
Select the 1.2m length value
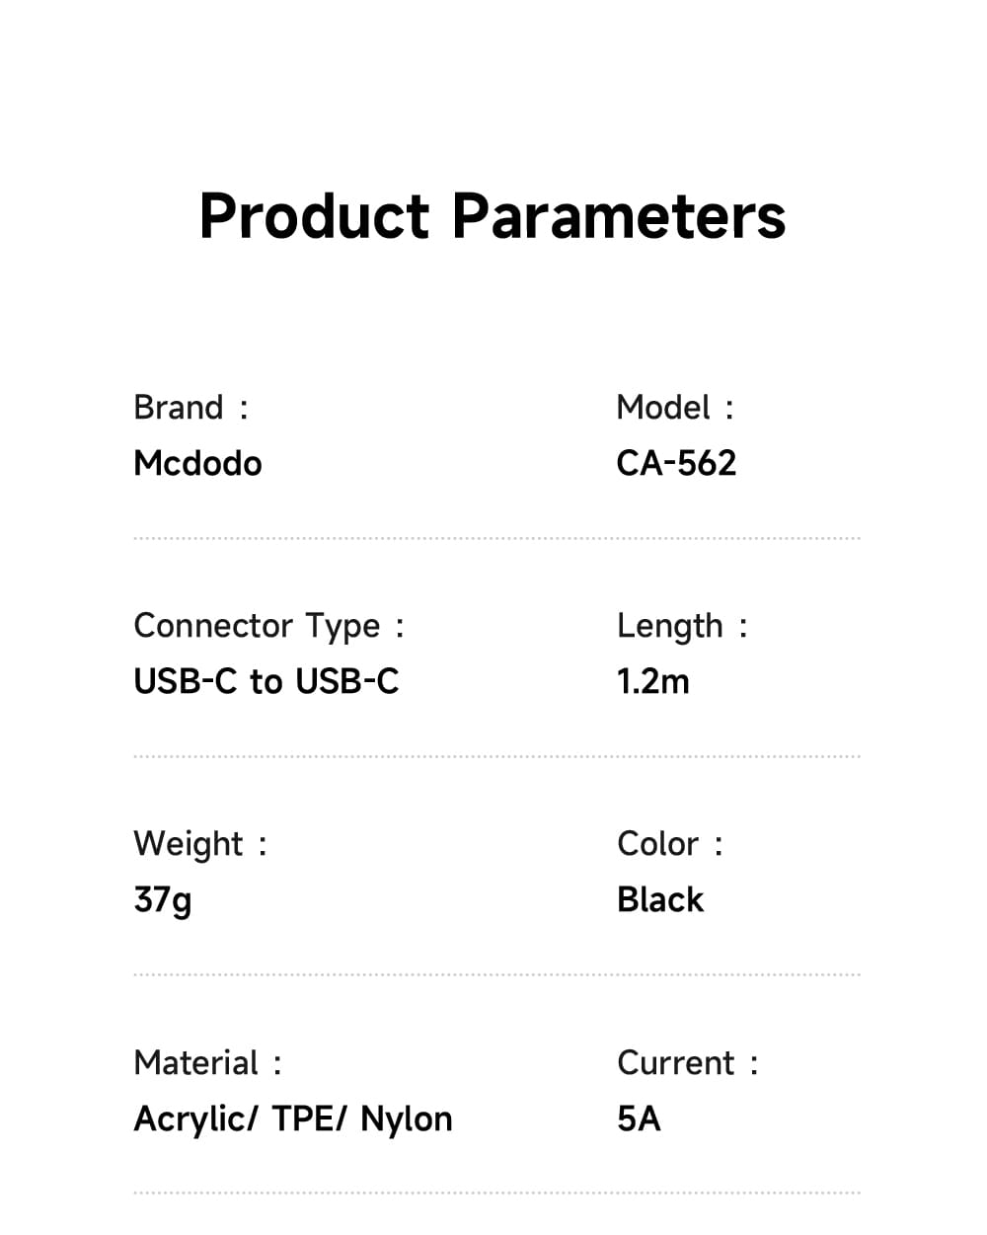pyautogui.click(x=652, y=681)
